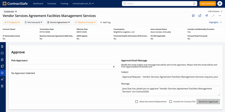225x112 pixels.
Task: Open the Not Executed dropdown
Action: tap(33, 22)
